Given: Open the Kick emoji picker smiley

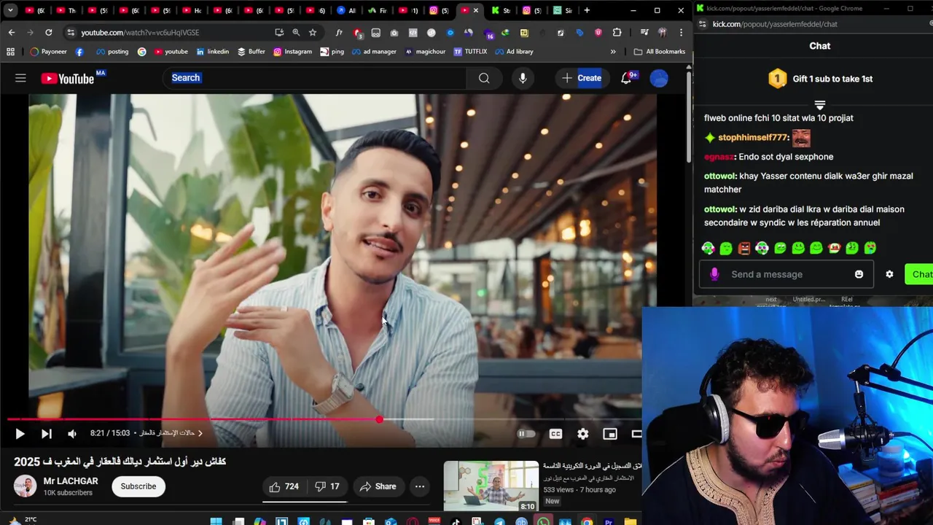Looking at the screenshot, I should coord(859,274).
